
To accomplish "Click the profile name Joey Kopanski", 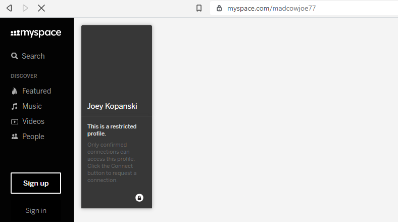I will pos(112,106).
